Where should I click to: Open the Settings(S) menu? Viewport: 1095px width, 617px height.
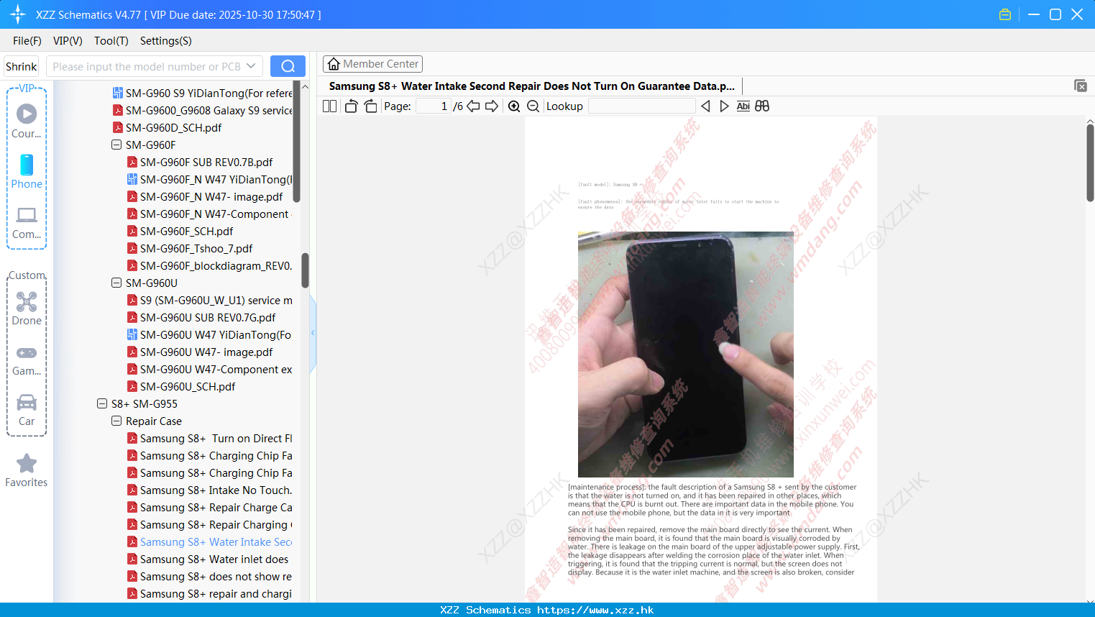166,41
